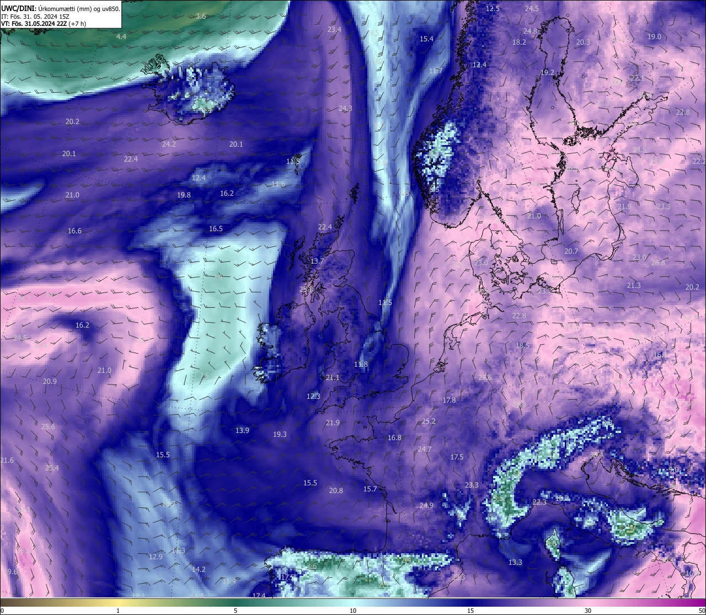Click the wind value '12.9' in the southwest Atlantic
The width and height of the screenshot is (706, 615).
[x=156, y=557]
